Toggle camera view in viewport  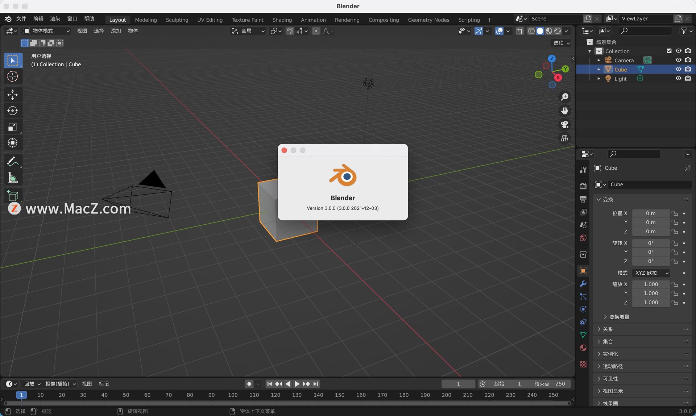[564, 124]
